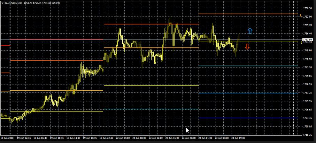
Task: Click the 23 Jun 05:00 time label
Action: [x=222, y=138]
